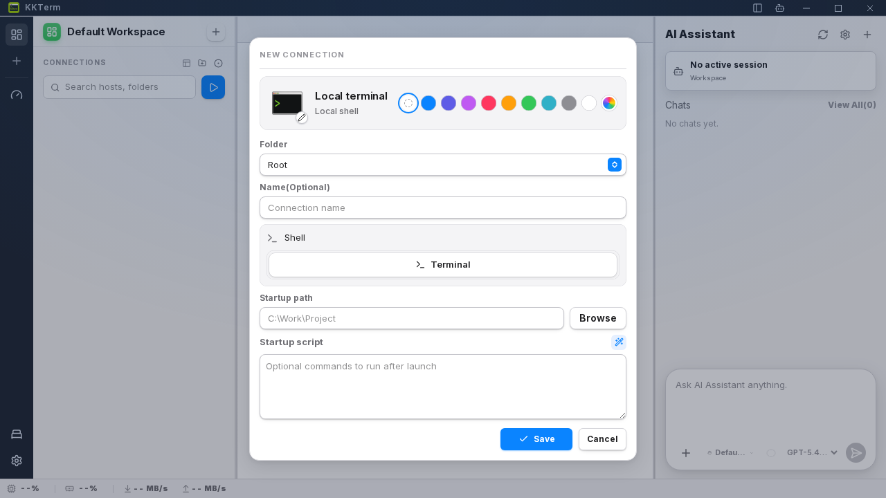This screenshot has height=498, width=886.
Task: Choose the gray color swatch
Action: (x=569, y=103)
